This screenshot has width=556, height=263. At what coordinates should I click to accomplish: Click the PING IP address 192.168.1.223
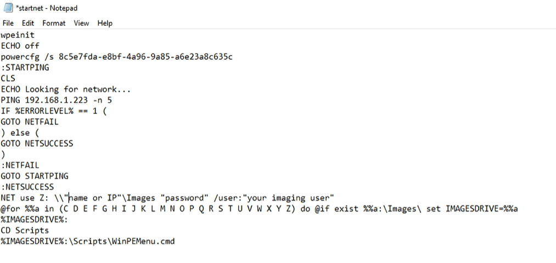pyautogui.click(x=57, y=100)
